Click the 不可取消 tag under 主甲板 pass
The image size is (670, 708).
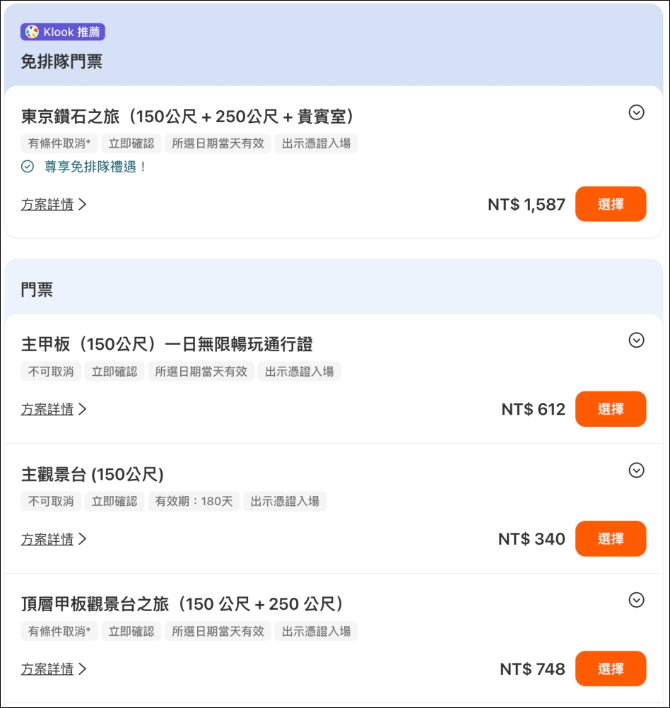[51, 372]
